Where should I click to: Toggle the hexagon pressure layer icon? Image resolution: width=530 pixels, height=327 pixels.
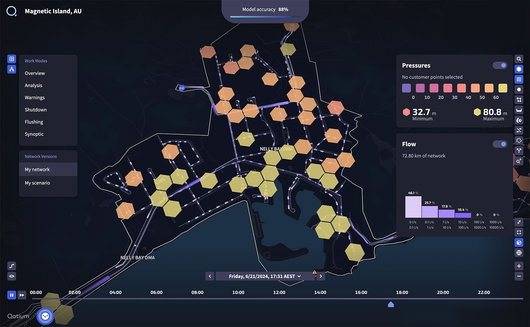click(519, 69)
